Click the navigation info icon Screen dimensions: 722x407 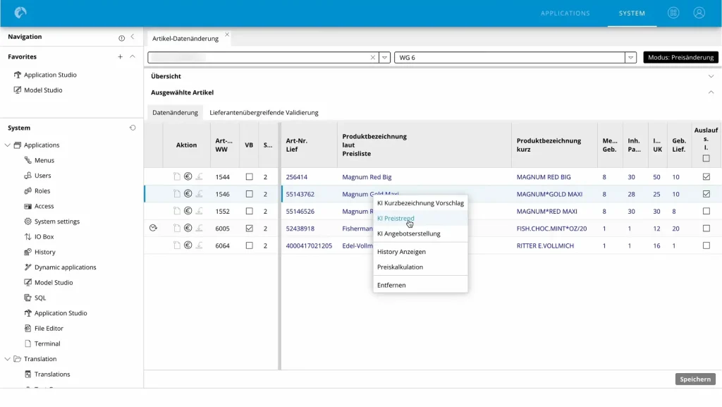pos(121,38)
